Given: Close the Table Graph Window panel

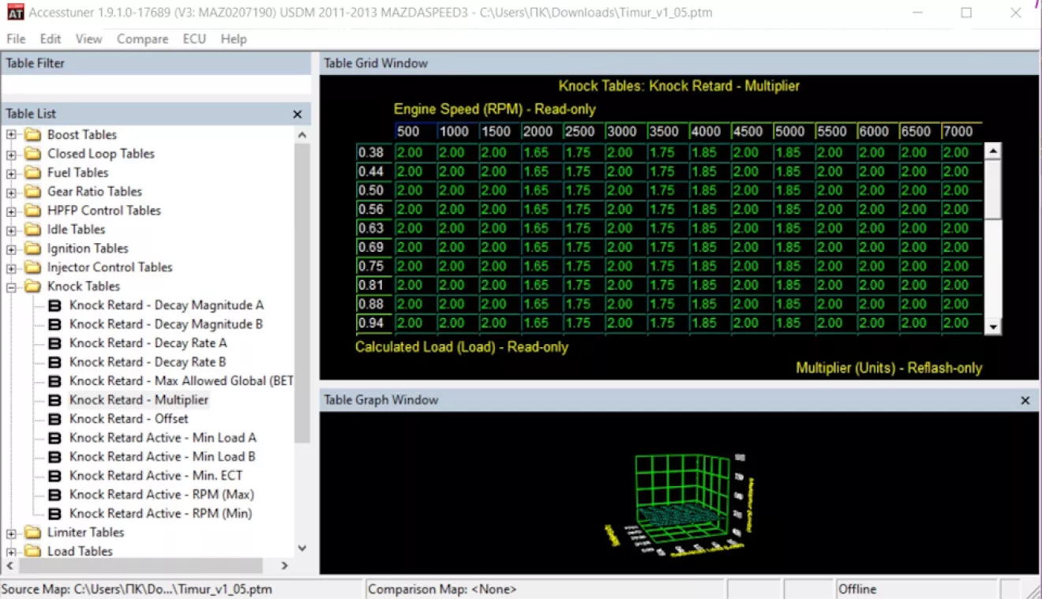Looking at the screenshot, I should click(1025, 401).
